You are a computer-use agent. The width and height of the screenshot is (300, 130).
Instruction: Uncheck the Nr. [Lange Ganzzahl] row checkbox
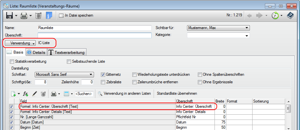[x=11, y=117]
